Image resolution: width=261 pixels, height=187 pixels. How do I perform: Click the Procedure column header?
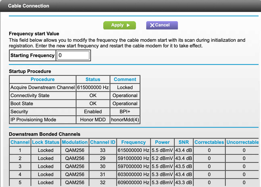point(43,79)
